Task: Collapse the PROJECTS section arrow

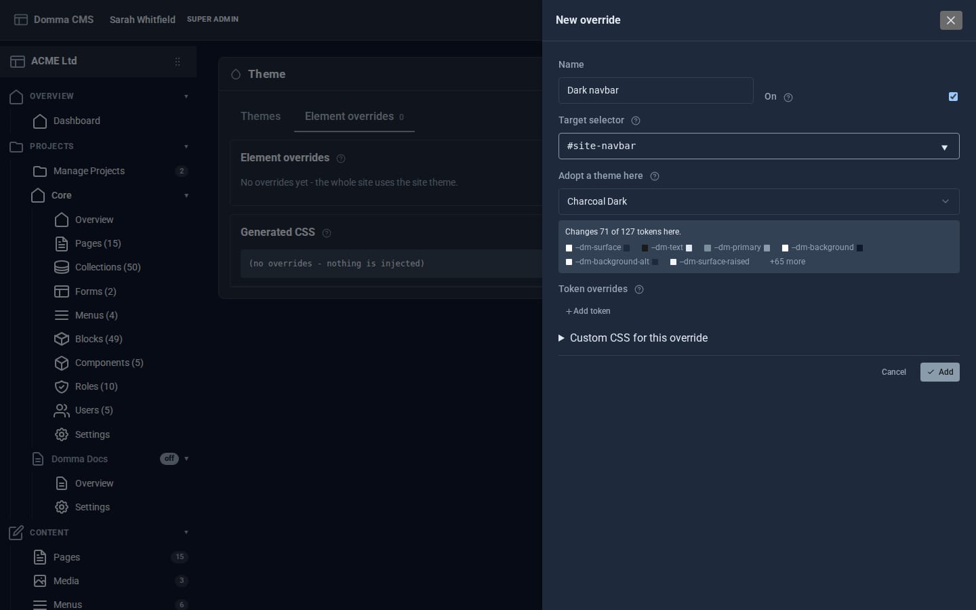Action: click(186, 146)
